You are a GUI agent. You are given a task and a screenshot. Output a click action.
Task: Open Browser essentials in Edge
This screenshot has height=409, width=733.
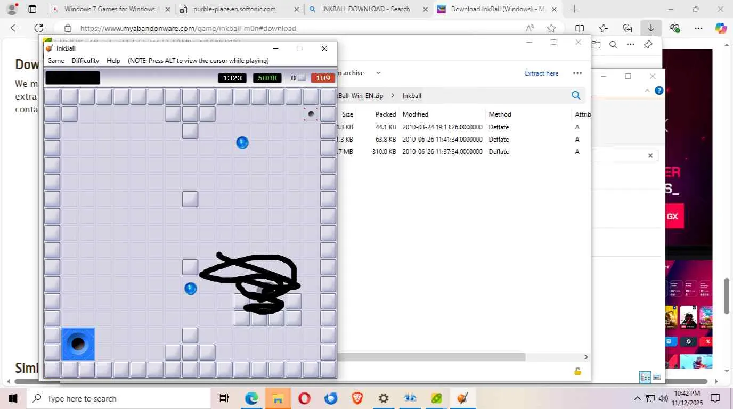(x=675, y=28)
